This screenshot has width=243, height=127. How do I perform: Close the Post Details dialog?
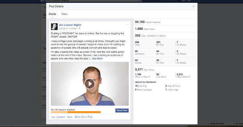(x=194, y=6)
